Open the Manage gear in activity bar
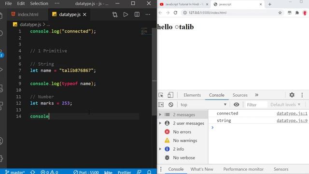Image resolution: width=309 pixels, height=174 pixels. pyautogui.click(x=1, y=158)
